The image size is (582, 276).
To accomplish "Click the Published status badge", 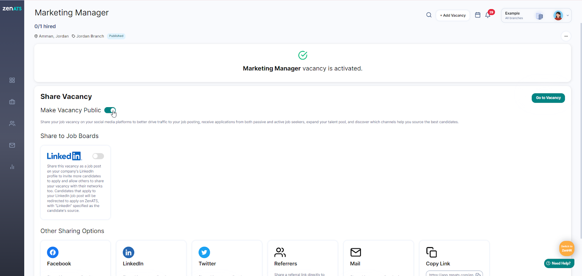I will click(x=116, y=36).
